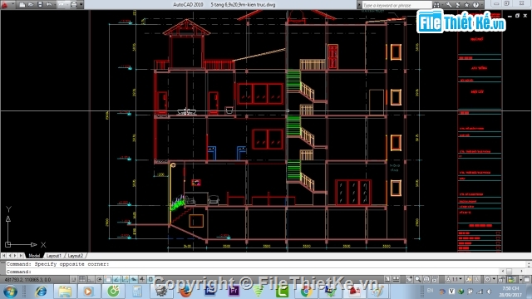Toggle Grid display in status bar
The image size is (532, 299).
82,279
